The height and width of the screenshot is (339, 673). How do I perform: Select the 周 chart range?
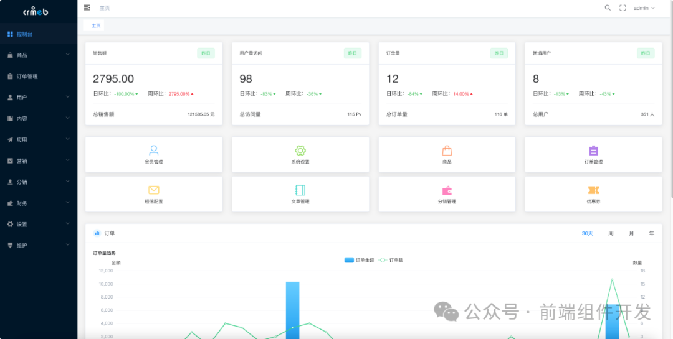tap(611, 233)
